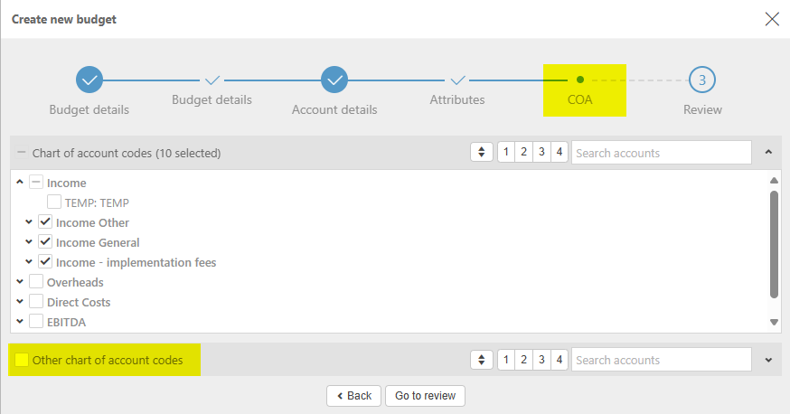The height and width of the screenshot is (414, 790).
Task: Click the first Budget details step circle
Action: tap(89, 80)
